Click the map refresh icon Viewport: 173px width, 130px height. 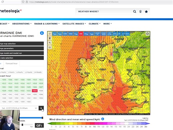pos(50,34)
